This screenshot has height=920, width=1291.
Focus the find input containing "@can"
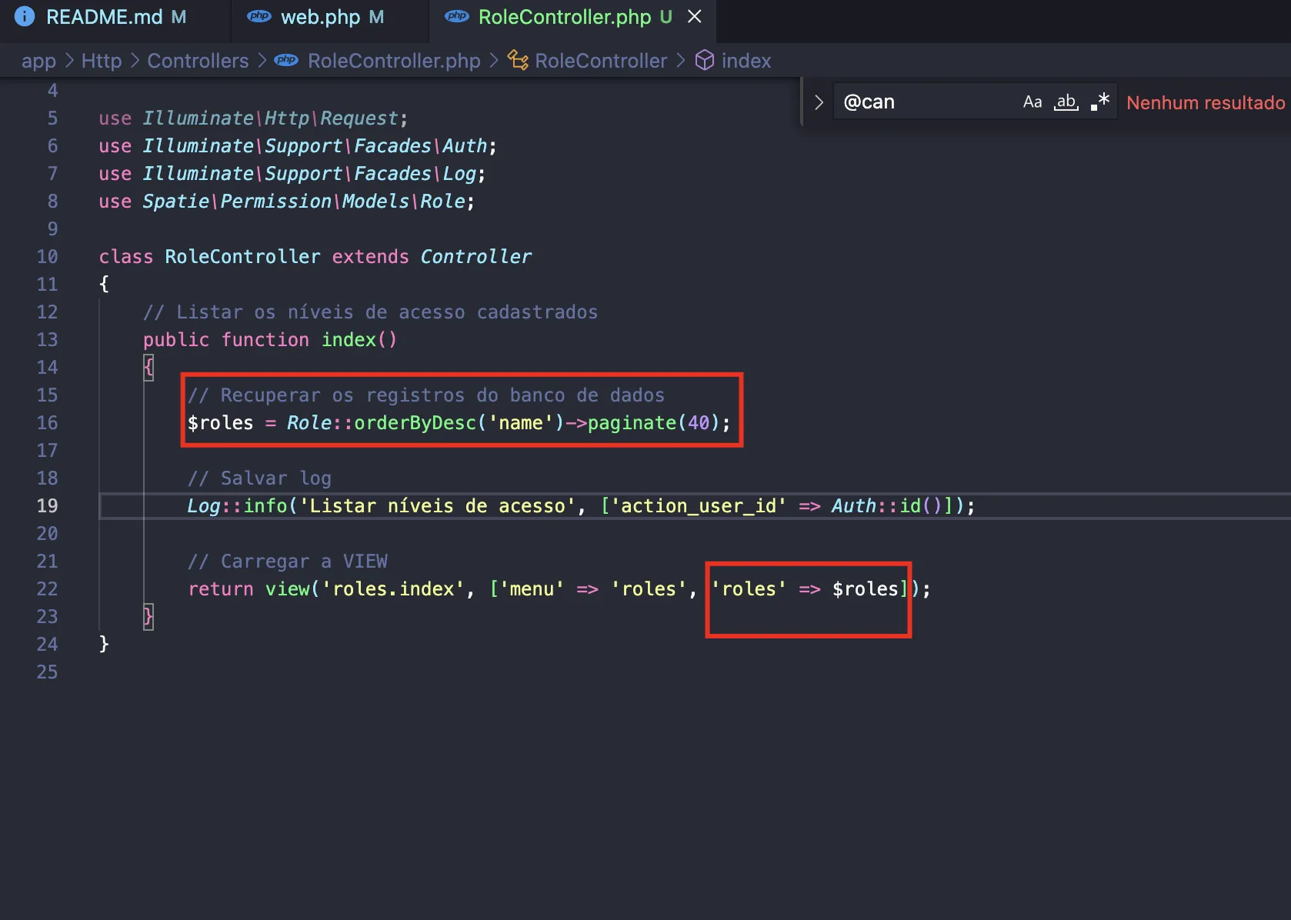click(x=923, y=102)
